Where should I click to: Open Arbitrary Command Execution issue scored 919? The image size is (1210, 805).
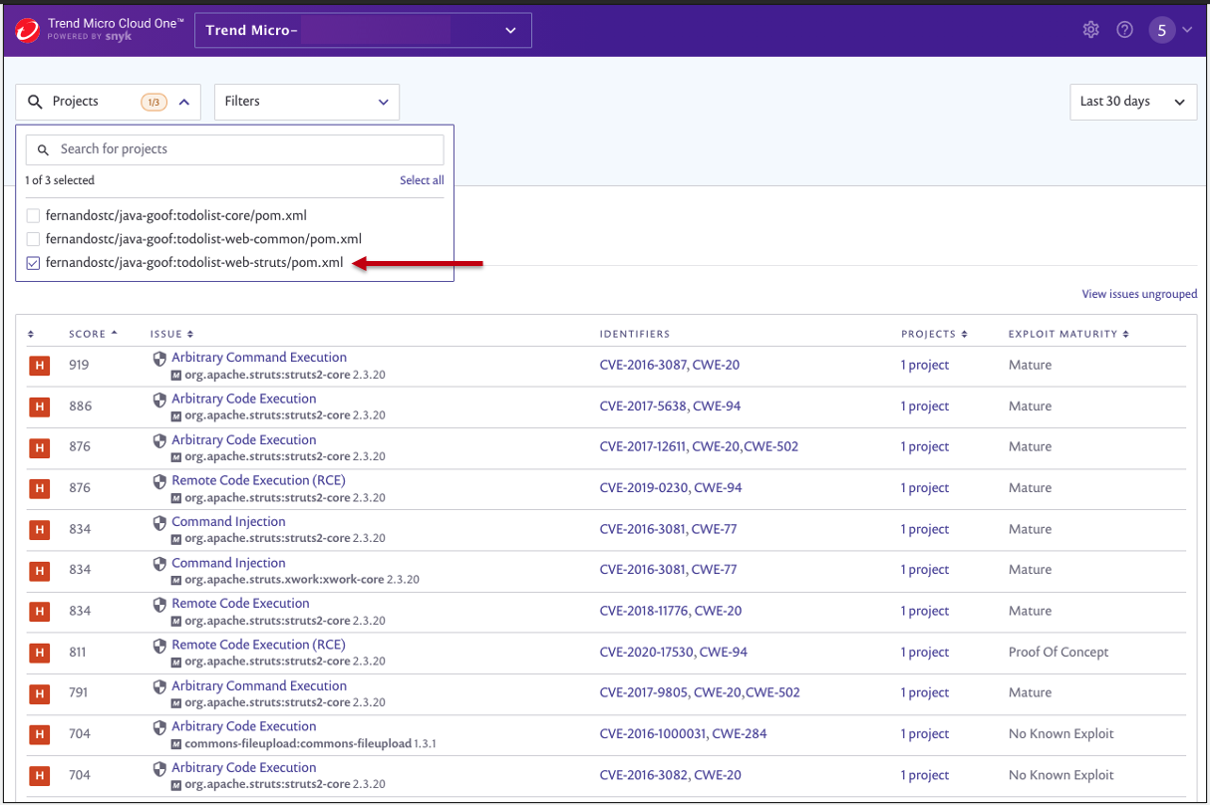pyautogui.click(x=259, y=358)
